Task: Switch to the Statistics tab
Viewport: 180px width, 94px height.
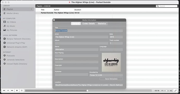Action: tap(102, 23)
